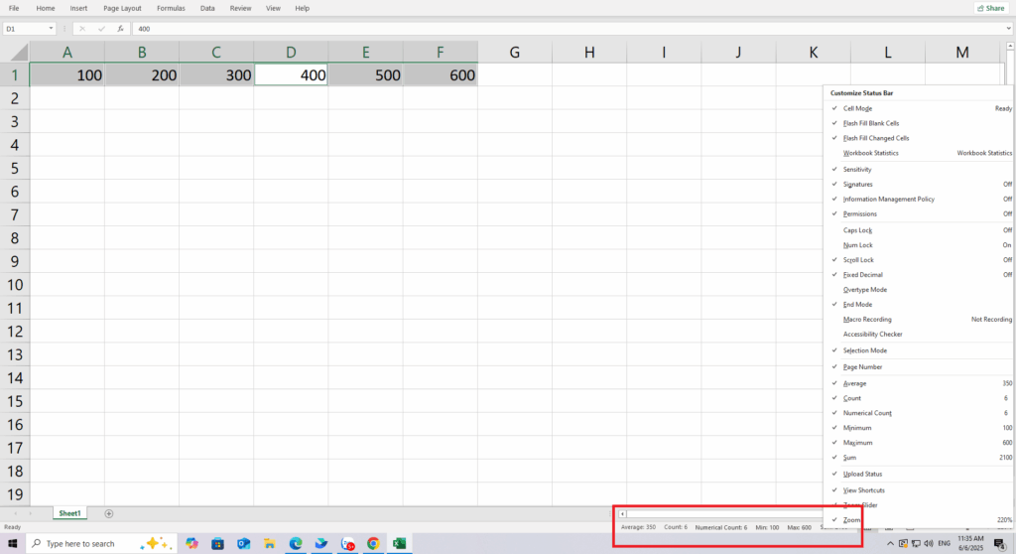Viewport: 1016px width, 554px height.
Task: Enable Accessibility Checker status option
Action: tap(921, 334)
